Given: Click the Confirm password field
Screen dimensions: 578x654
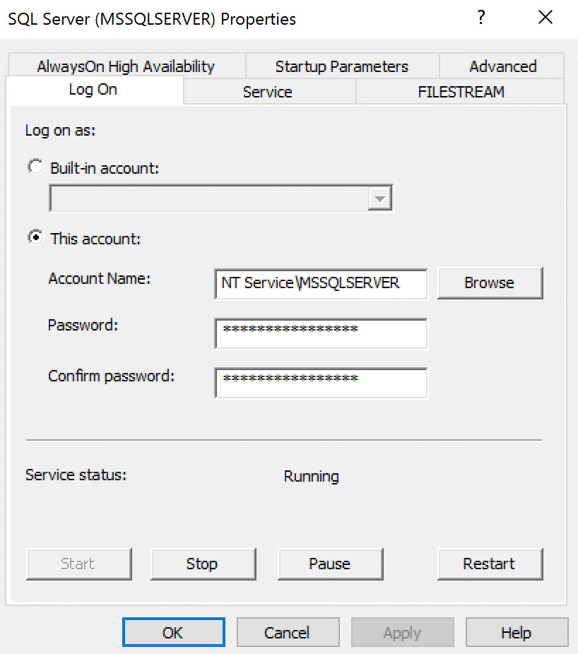Looking at the screenshot, I should (320, 383).
